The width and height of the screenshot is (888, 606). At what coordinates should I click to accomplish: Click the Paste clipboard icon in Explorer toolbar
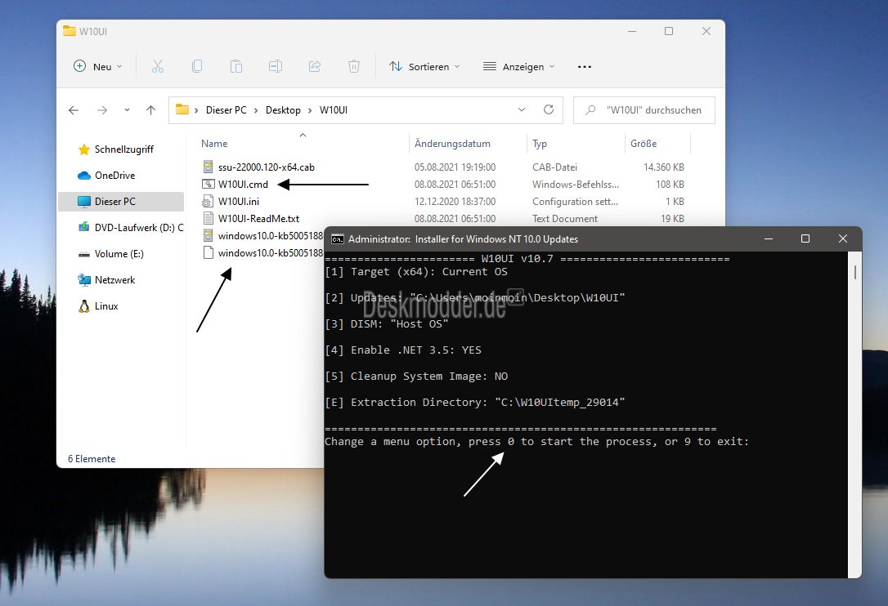[236, 67]
